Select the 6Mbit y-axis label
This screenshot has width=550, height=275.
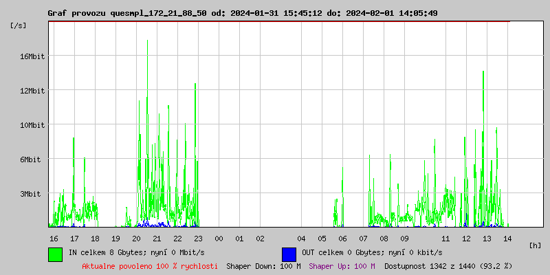point(30,159)
